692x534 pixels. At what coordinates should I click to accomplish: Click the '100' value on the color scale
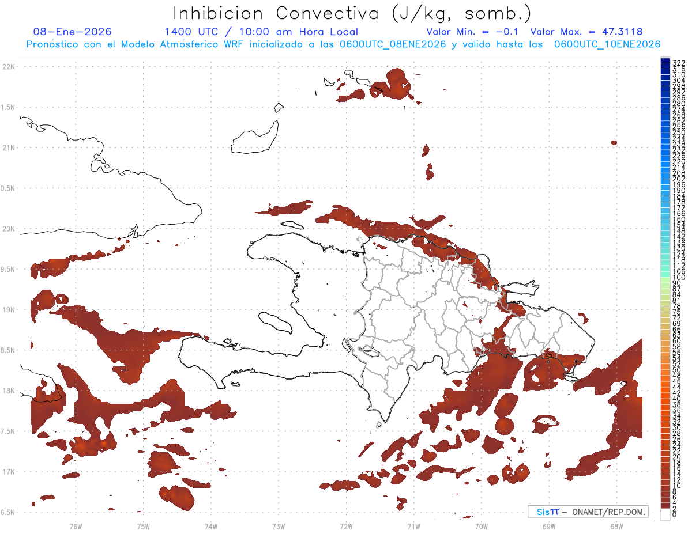(x=679, y=277)
